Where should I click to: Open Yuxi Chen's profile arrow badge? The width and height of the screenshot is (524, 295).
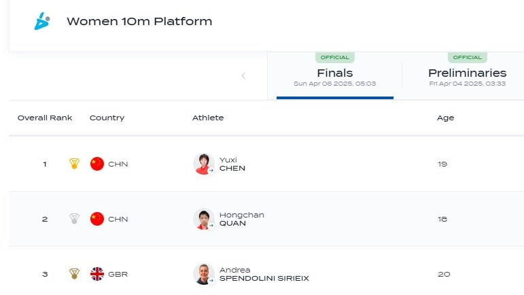coord(211,171)
